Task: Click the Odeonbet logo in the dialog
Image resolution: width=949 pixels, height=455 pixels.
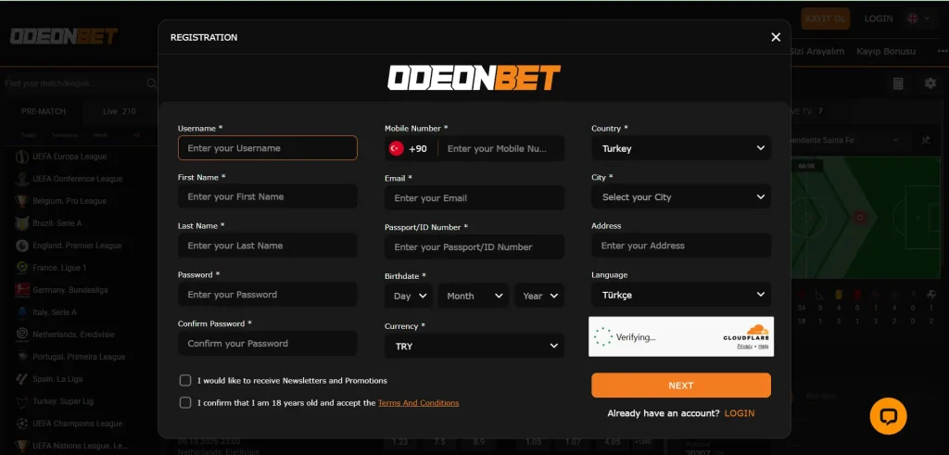Action: (x=474, y=78)
